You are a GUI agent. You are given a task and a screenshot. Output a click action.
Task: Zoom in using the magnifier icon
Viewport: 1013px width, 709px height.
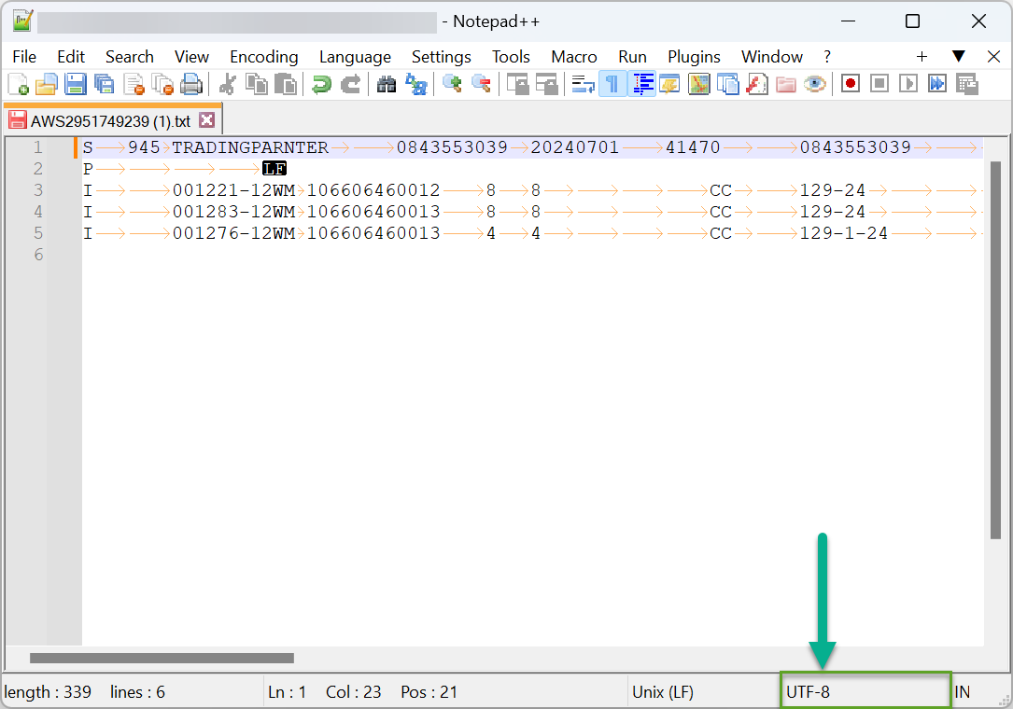point(452,84)
